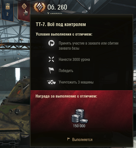Click the Нанести 3000 урона condition
This screenshot has height=148, width=136.
point(74,59)
